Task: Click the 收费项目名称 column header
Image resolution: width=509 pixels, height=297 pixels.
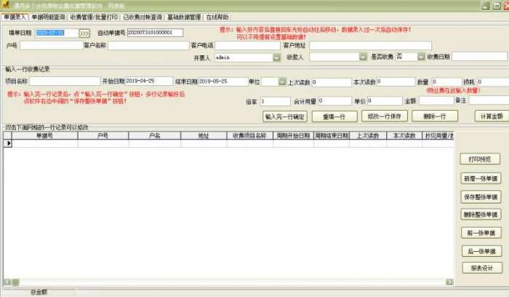Action: [249, 135]
